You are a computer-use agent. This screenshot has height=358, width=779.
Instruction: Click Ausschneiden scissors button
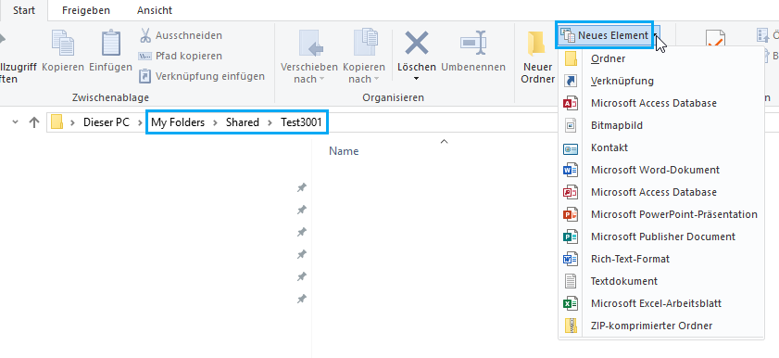tap(181, 35)
